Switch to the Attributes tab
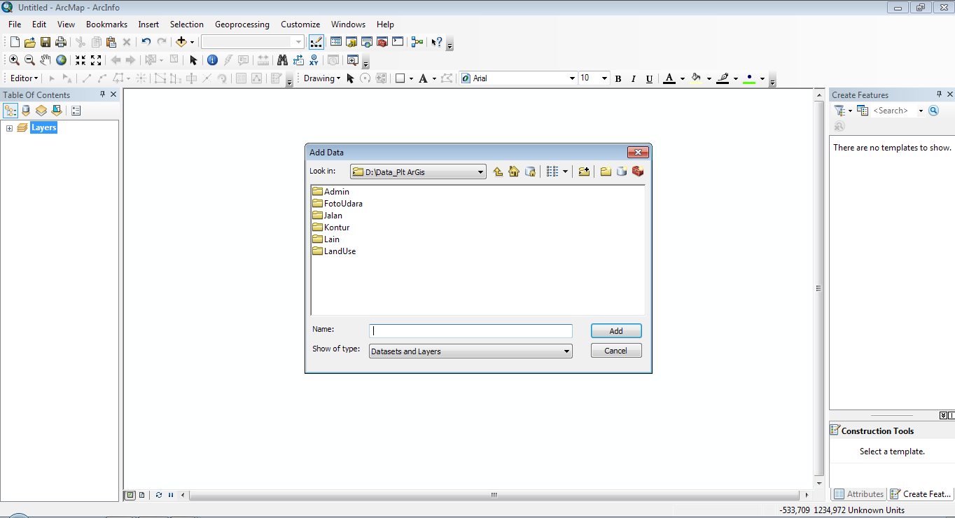This screenshot has height=518, width=955. [858, 494]
